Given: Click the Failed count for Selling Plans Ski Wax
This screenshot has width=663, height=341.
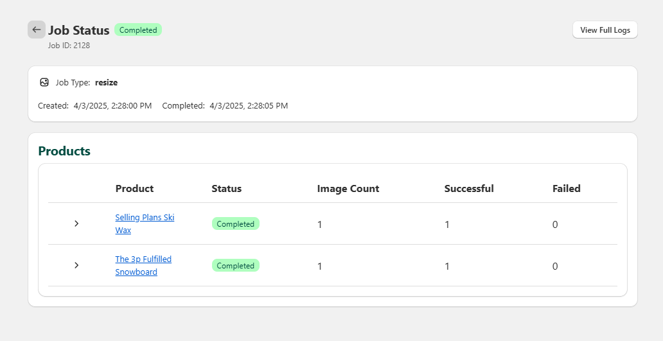Looking at the screenshot, I should [x=555, y=224].
